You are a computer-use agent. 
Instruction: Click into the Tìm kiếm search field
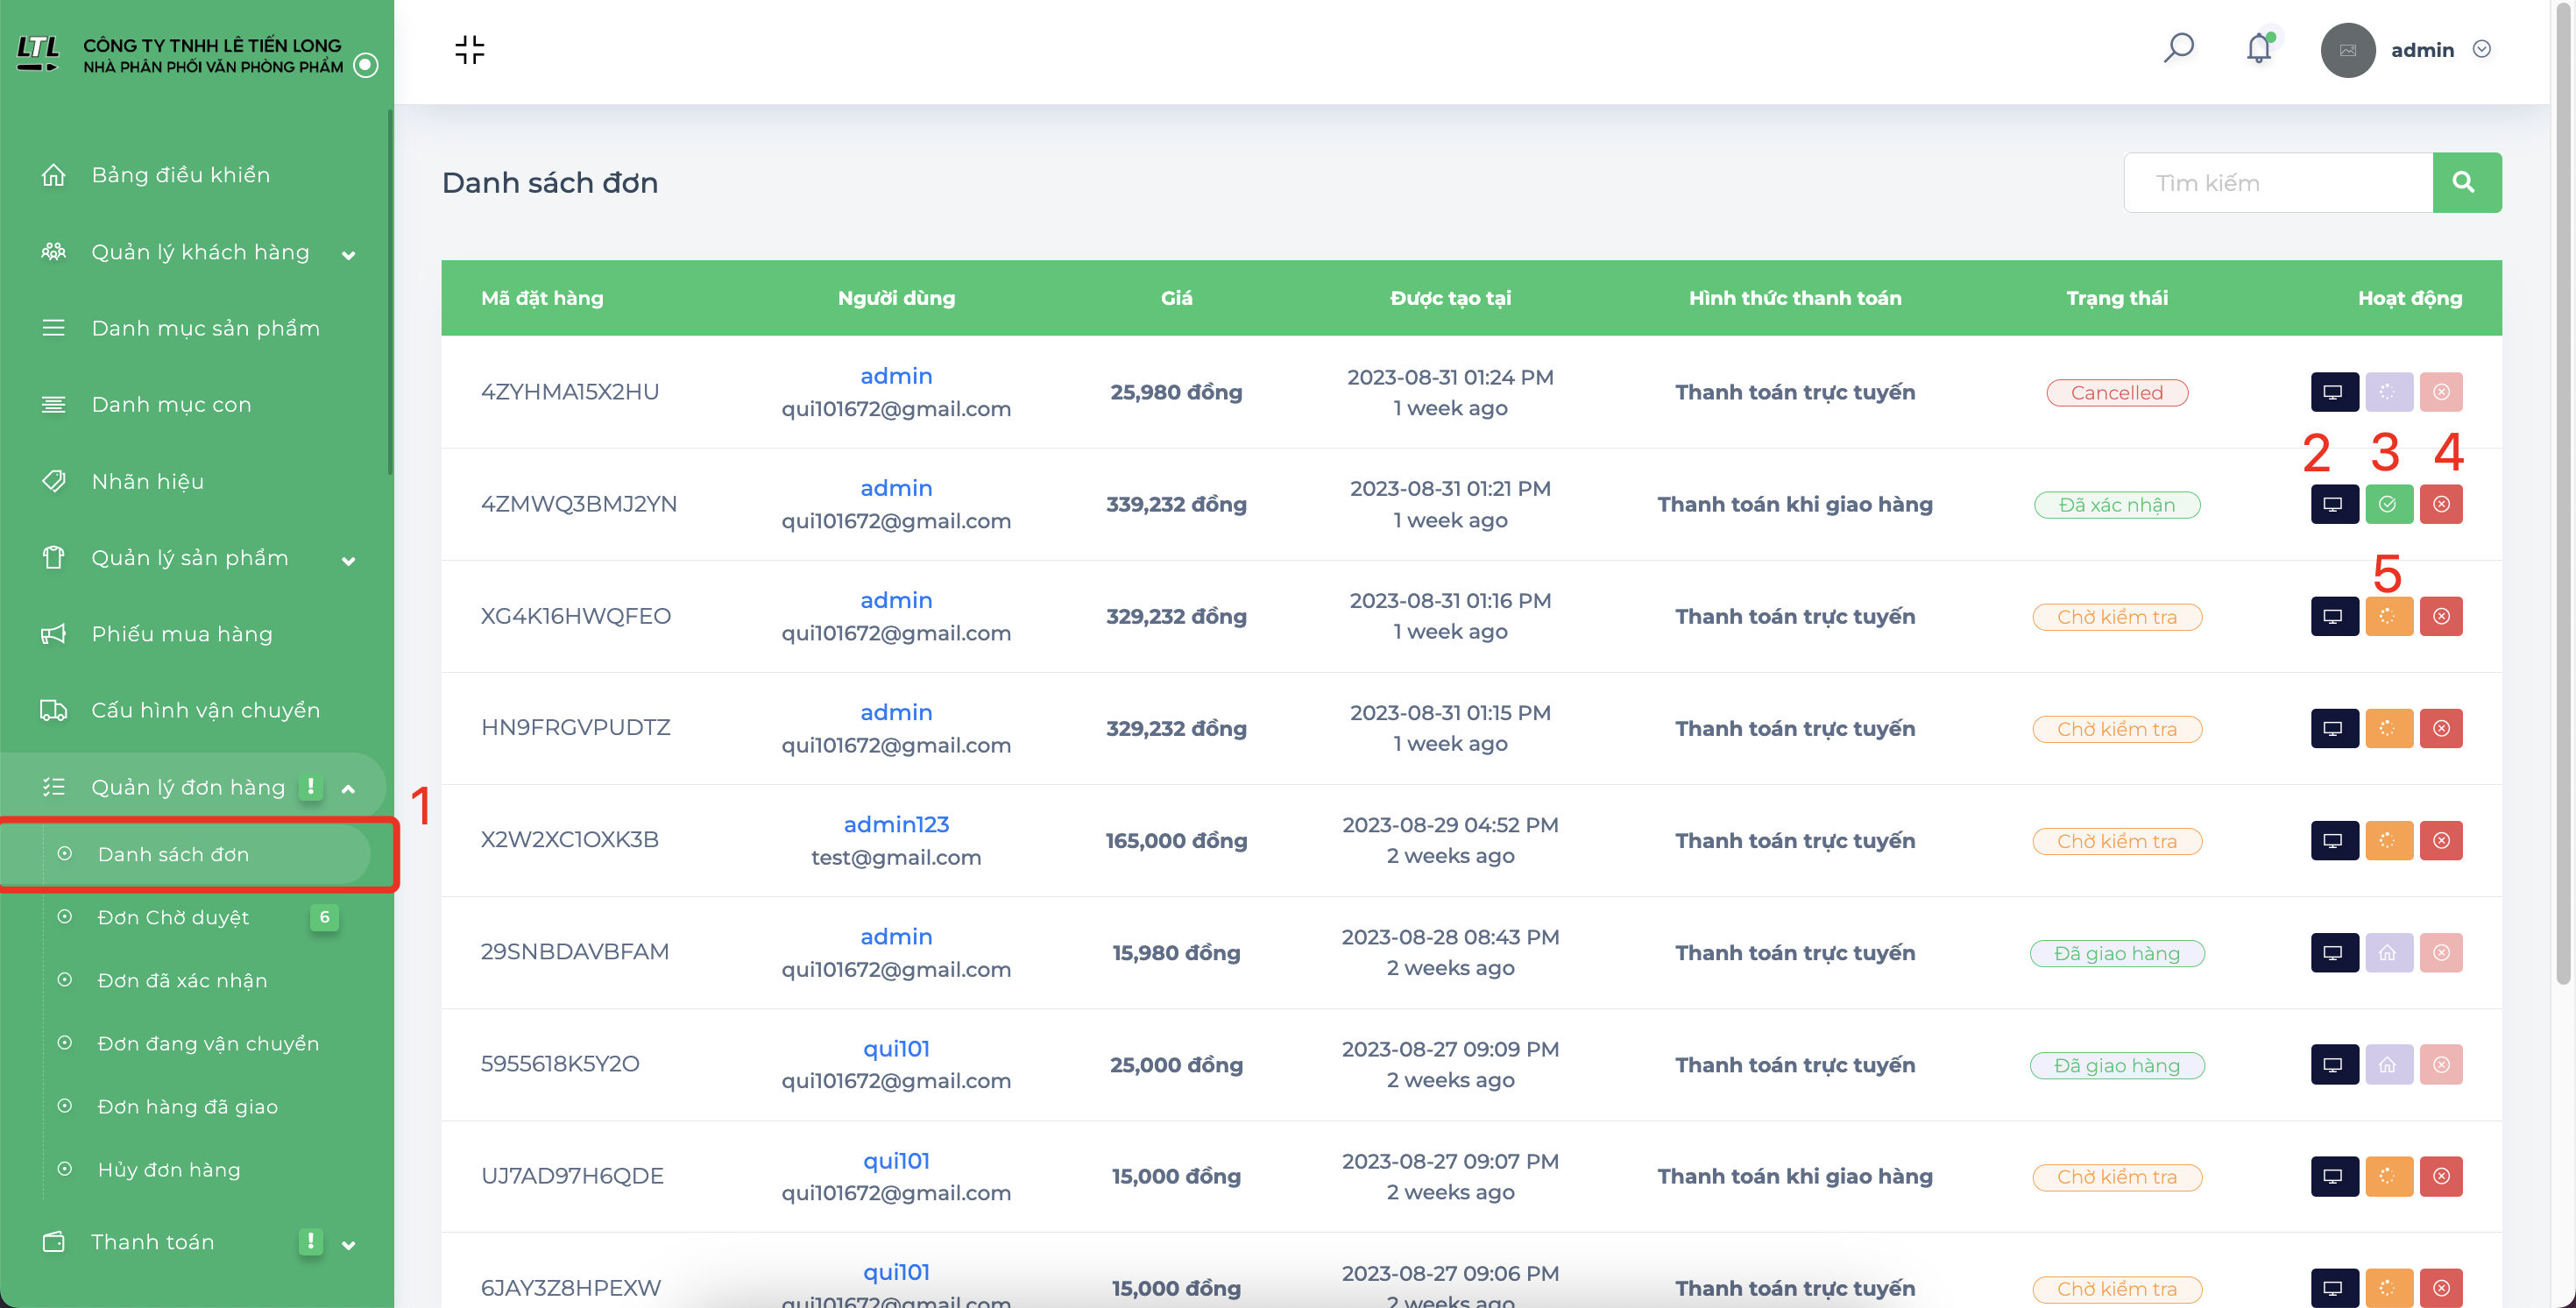[x=2278, y=182]
